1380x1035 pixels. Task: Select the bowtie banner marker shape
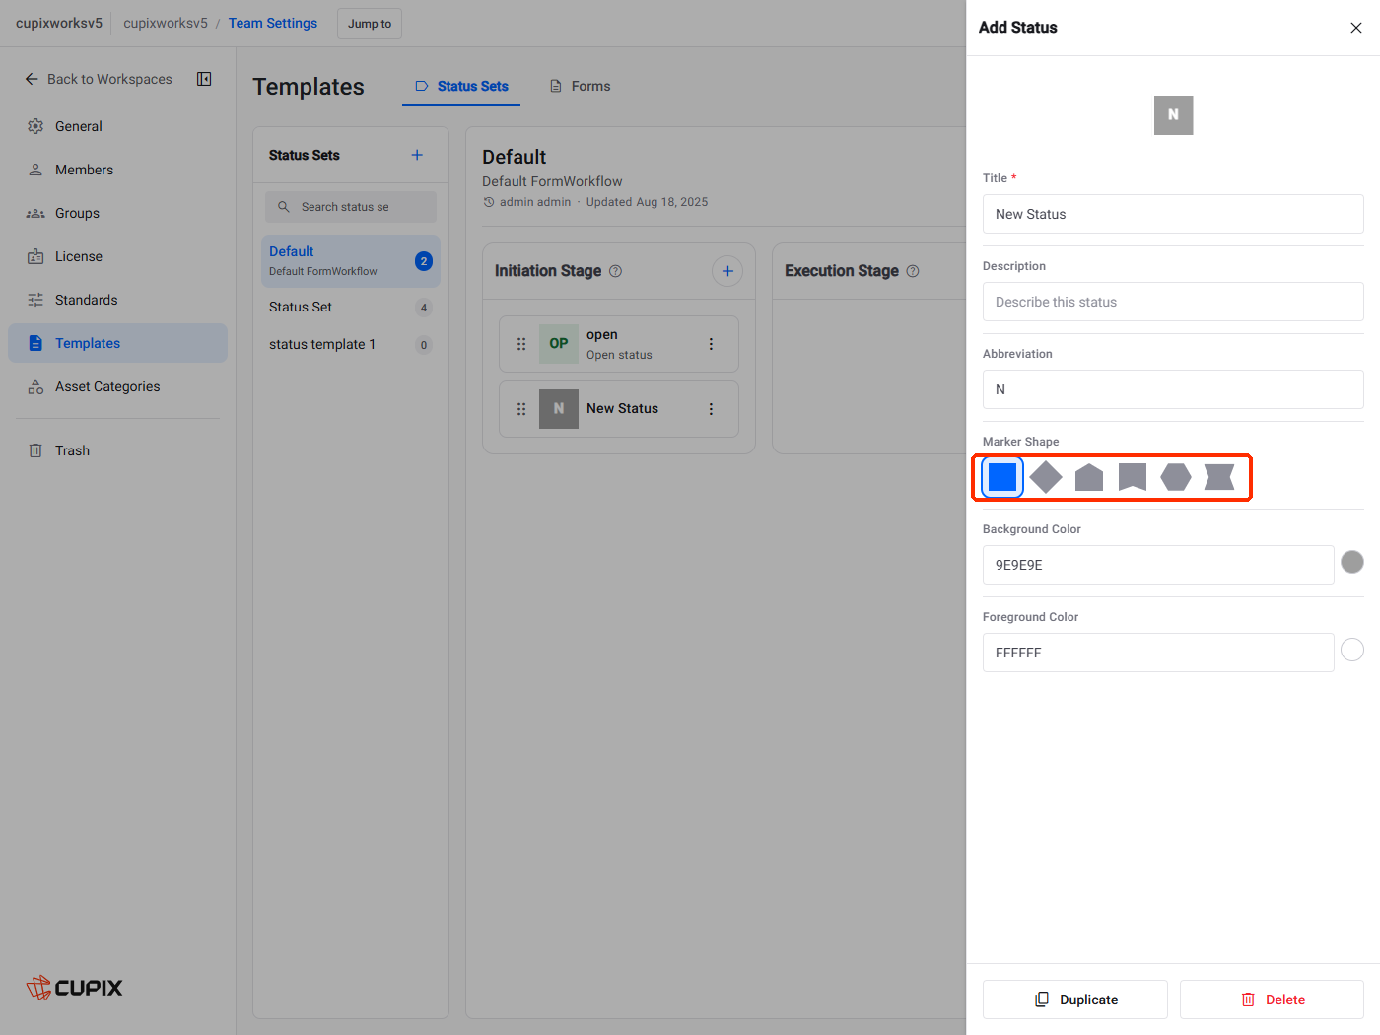pyautogui.click(x=1219, y=477)
